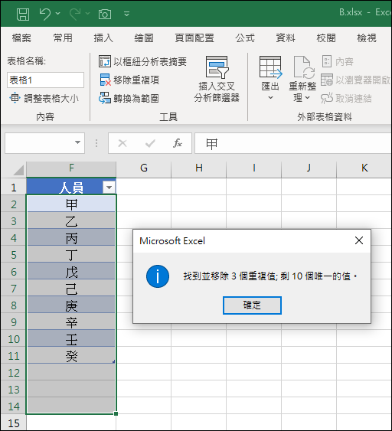The image size is (392, 431).
Task: Select cell containing 己
Action: click(71, 288)
